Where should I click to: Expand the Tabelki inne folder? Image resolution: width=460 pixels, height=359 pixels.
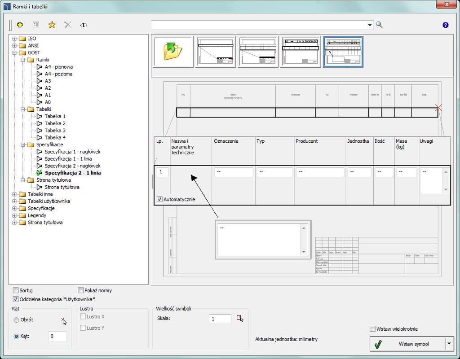tap(14, 194)
